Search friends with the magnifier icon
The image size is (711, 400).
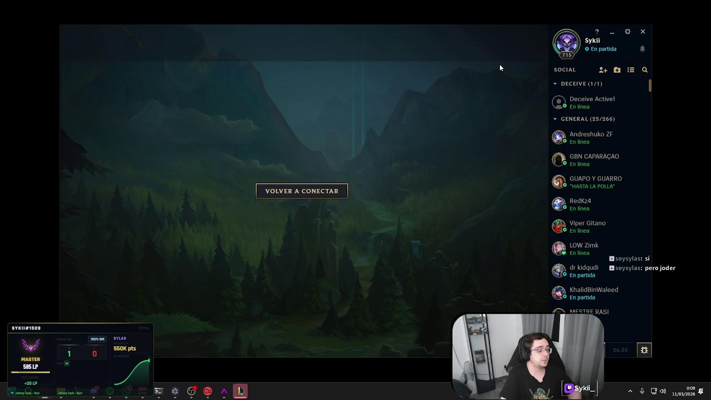pos(645,70)
